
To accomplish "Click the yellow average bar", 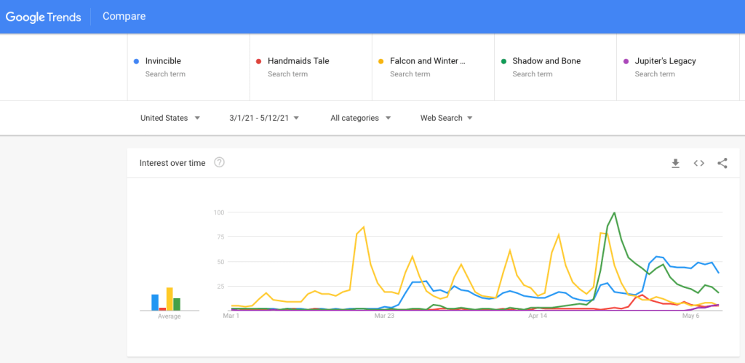I will [x=170, y=299].
